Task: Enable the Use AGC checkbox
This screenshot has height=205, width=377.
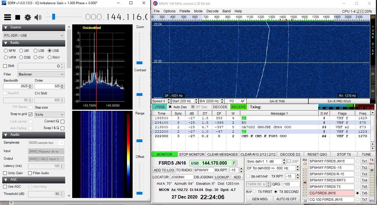Action: 5,187
